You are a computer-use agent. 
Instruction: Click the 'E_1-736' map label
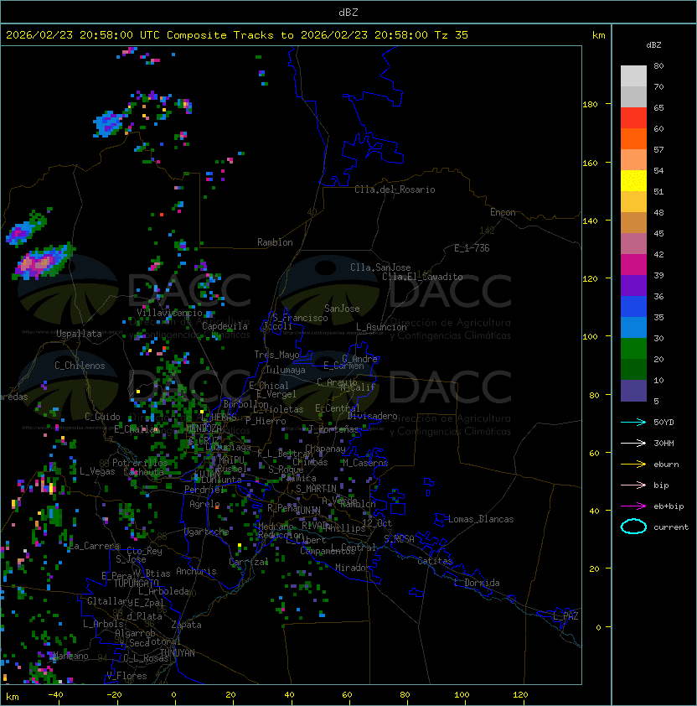[472, 248]
